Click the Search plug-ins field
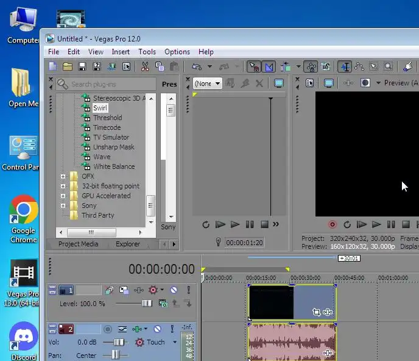The image size is (419, 361). [107, 84]
